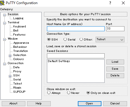Click the question mark help icon

pos(110,3)
